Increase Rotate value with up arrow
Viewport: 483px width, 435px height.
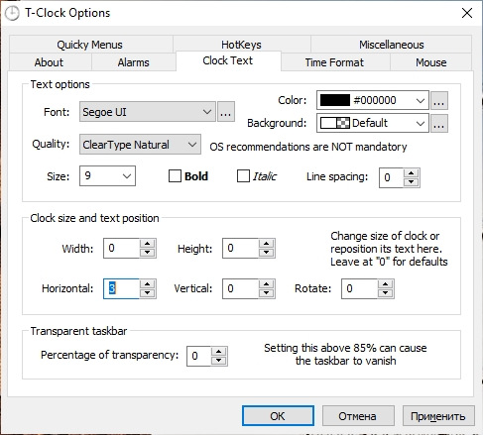[385, 284]
